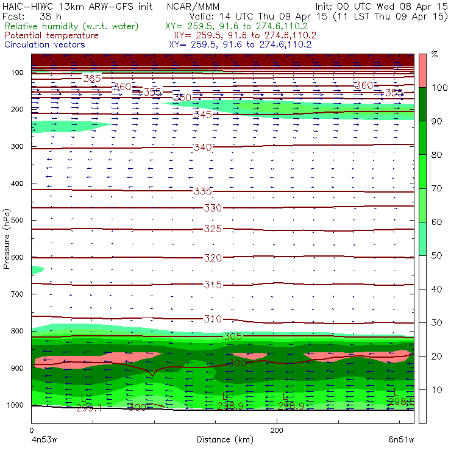The width and height of the screenshot is (451, 451).
Task: Click the '340' contour label
Action: tap(203, 147)
